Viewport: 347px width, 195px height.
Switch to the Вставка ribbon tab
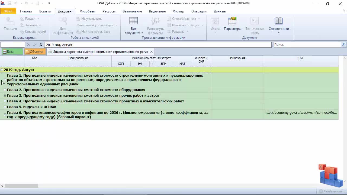pyautogui.click(x=45, y=11)
